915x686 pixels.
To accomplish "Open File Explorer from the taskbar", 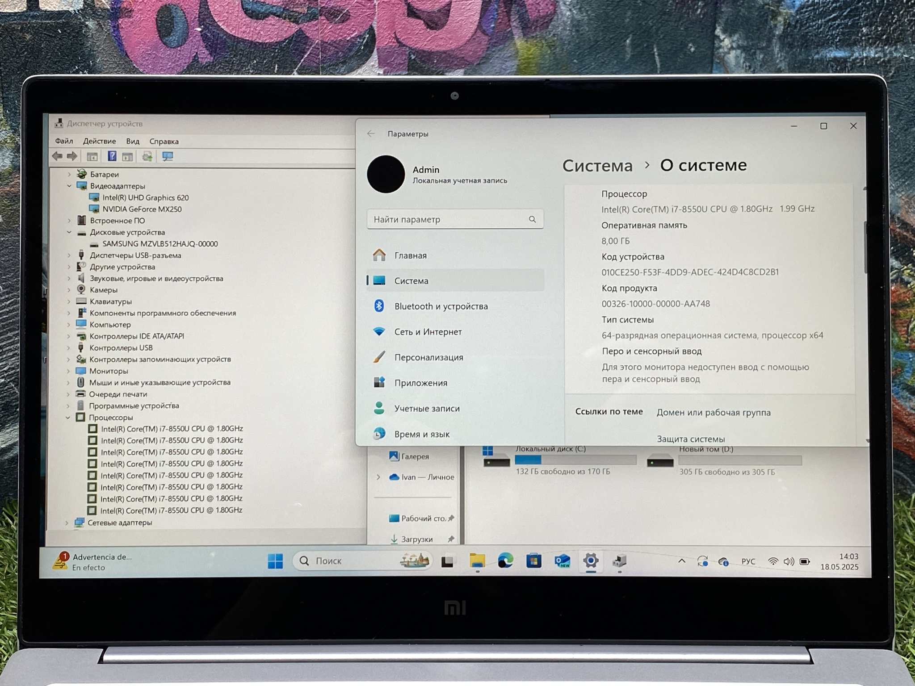I will click(477, 561).
